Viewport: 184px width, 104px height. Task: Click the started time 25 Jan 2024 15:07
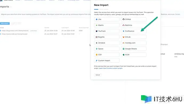click(x=51, y=34)
